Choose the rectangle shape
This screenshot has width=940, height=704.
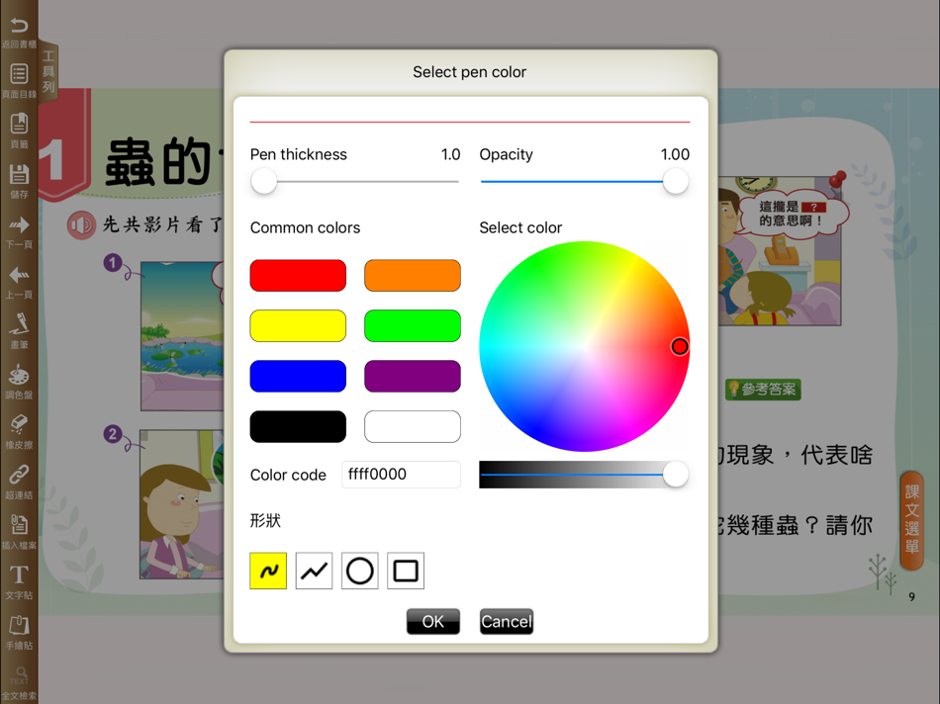click(406, 571)
